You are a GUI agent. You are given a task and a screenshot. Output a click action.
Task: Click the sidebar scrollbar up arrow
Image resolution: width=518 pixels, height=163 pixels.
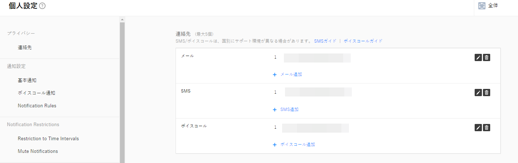point(122,19)
